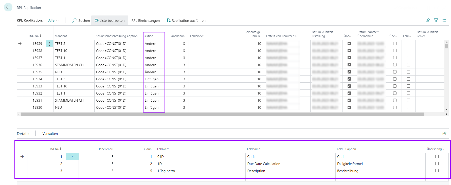The image size is (451, 185).
Task: Click the share icon in top toolbar
Action: tap(428, 20)
